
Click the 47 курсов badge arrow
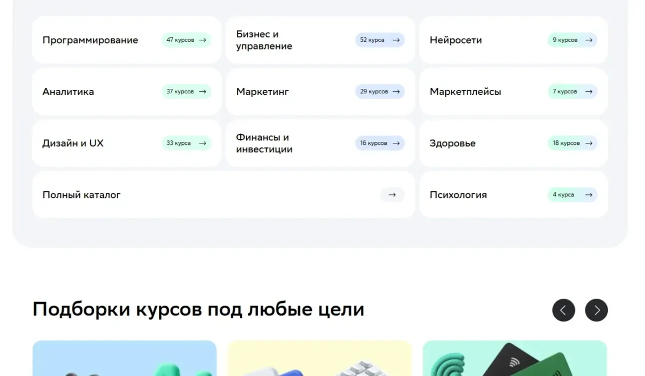(203, 40)
